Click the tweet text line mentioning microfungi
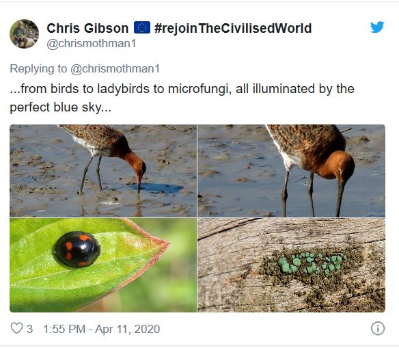Screen dimensions: 399x348 (182, 89)
